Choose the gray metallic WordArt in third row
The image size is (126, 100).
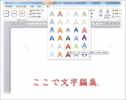(68, 30)
